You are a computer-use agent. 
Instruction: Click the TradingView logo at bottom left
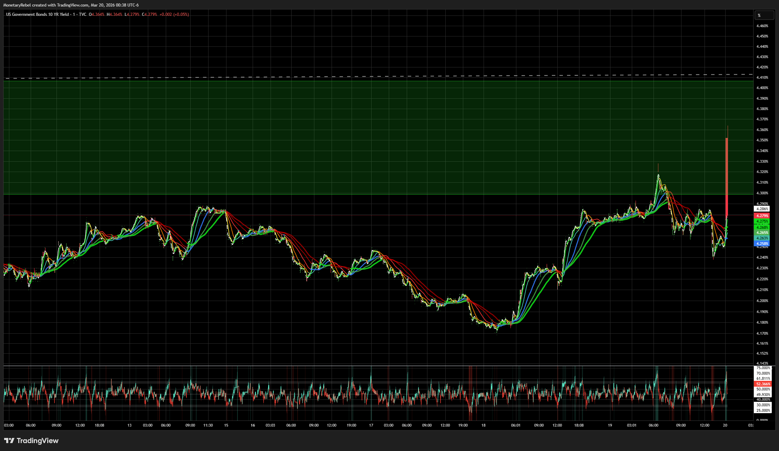pos(31,441)
